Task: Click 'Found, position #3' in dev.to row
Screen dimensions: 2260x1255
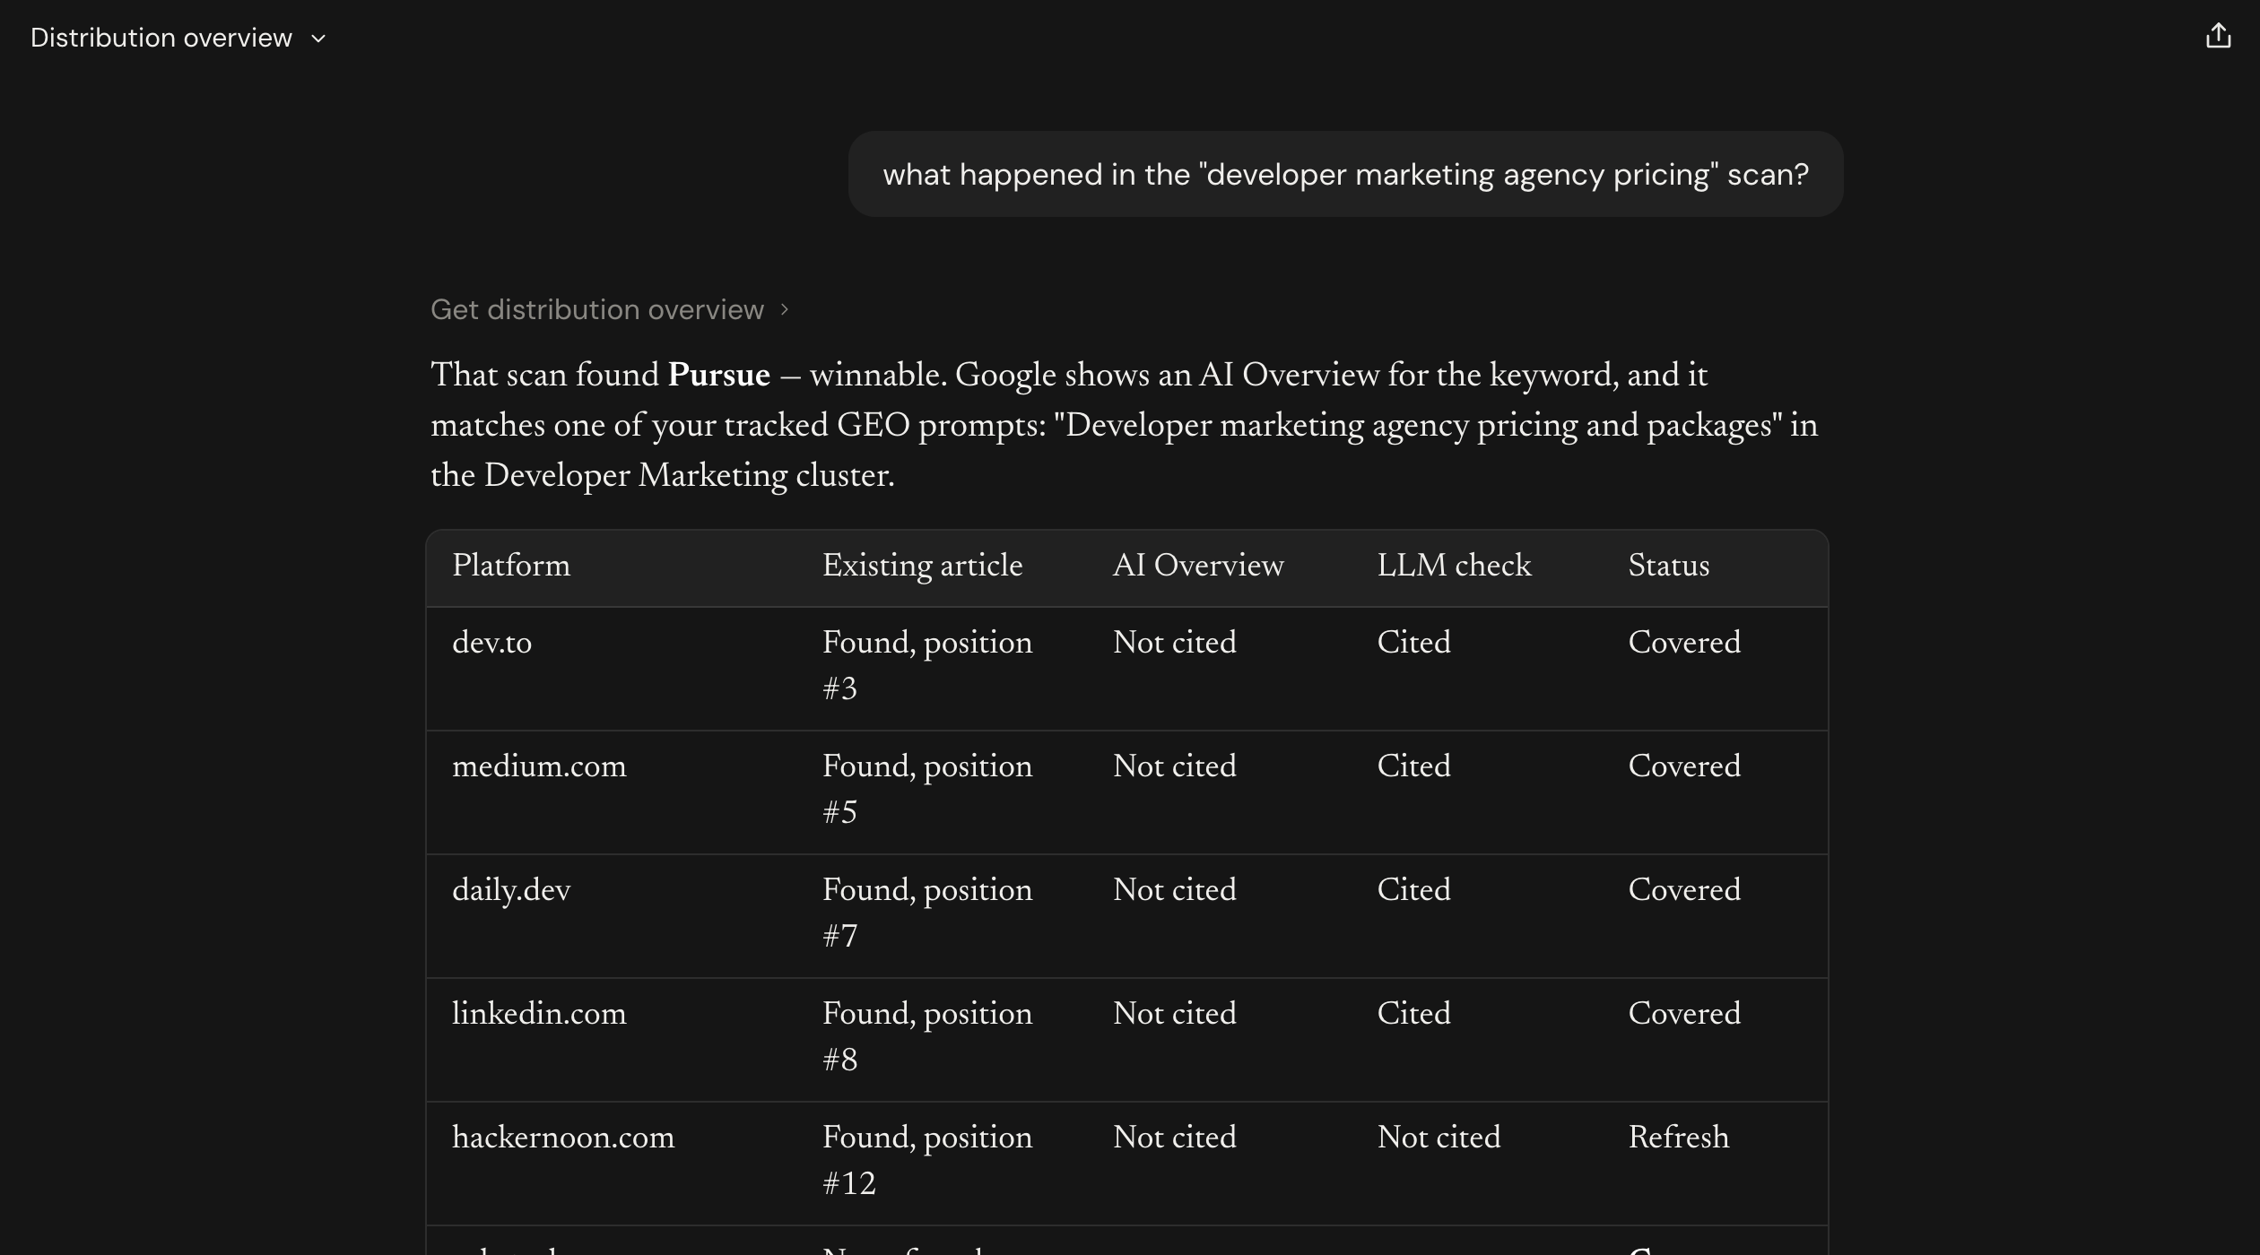Action: point(927,665)
